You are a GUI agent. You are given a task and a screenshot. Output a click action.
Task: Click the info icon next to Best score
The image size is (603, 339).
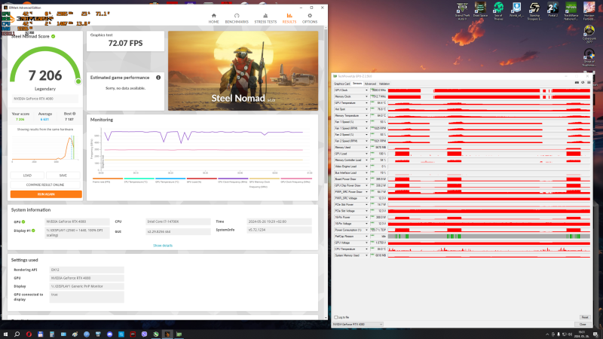tap(74, 114)
